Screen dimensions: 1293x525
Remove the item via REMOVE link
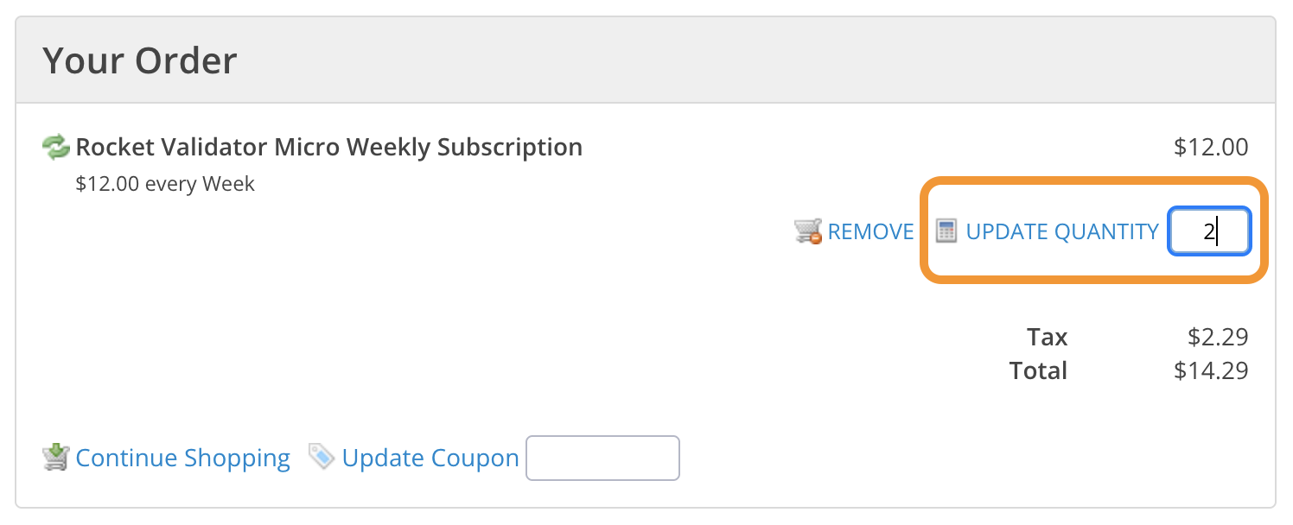click(870, 231)
